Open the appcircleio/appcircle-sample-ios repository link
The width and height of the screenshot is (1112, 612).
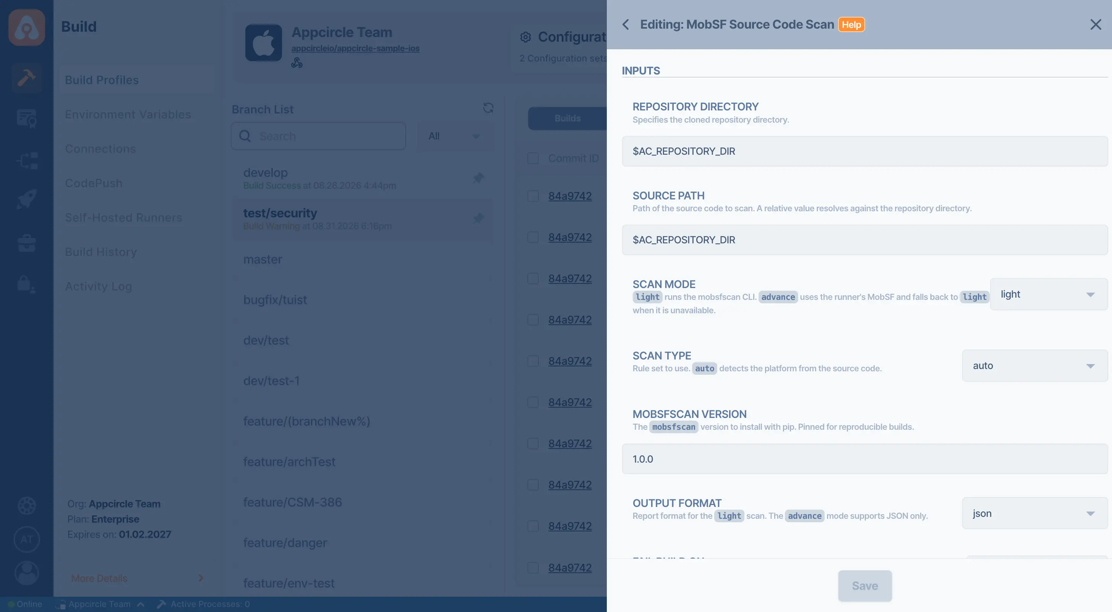tap(355, 49)
